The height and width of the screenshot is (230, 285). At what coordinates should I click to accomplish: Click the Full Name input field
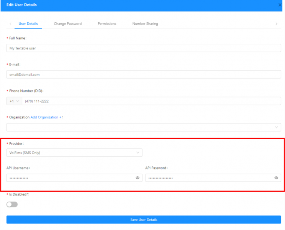[x=144, y=48]
